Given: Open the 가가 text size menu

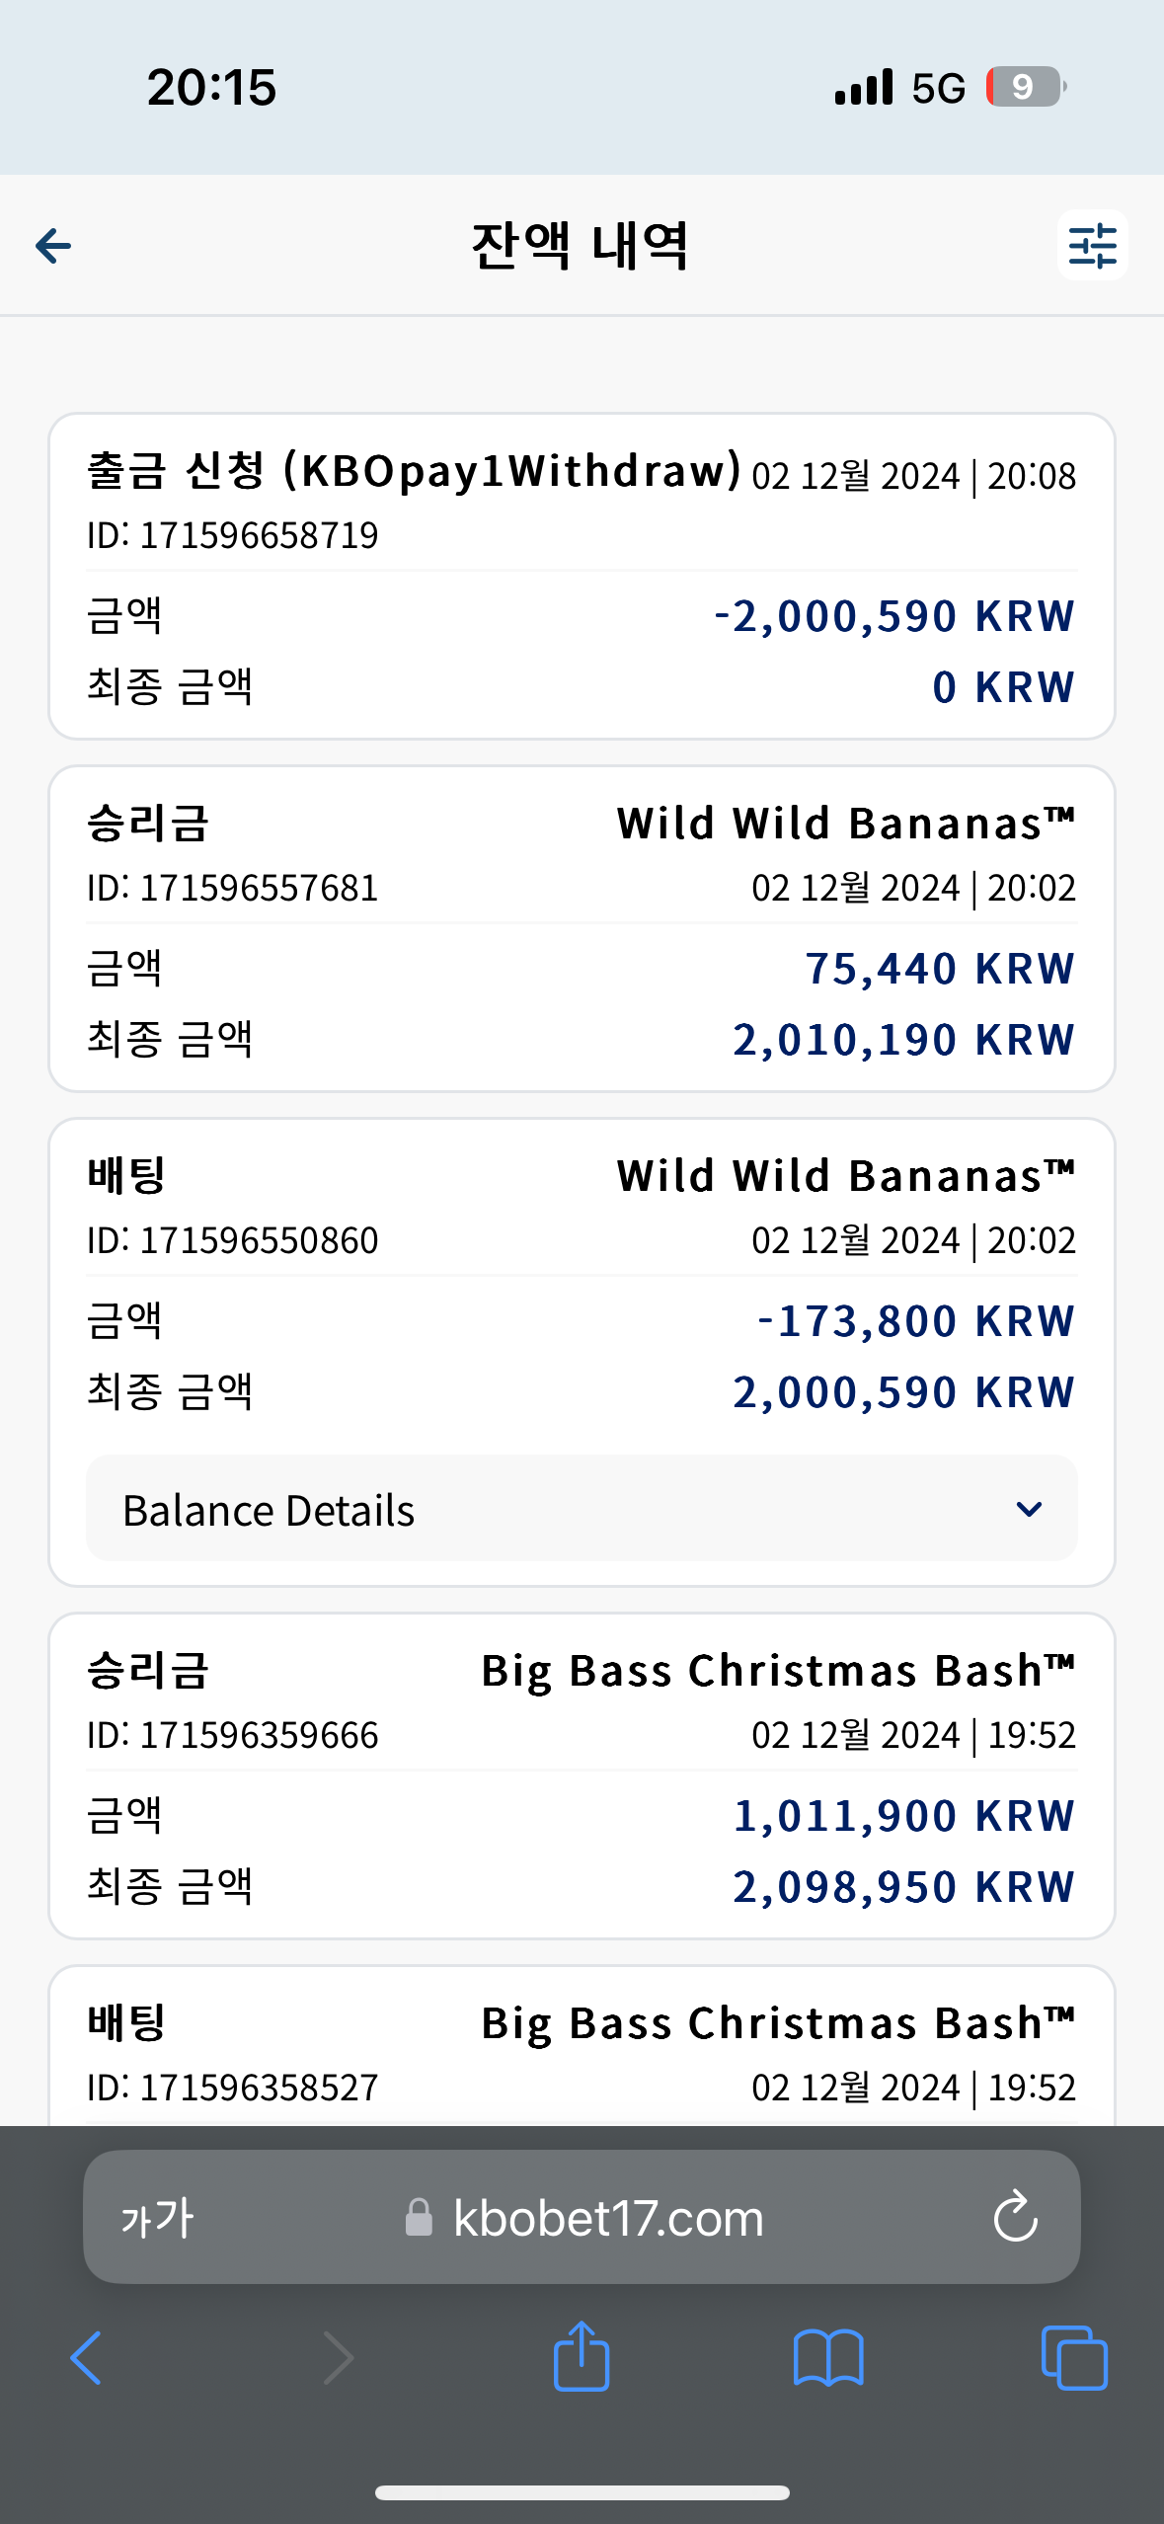Looking at the screenshot, I should (158, 2218).
